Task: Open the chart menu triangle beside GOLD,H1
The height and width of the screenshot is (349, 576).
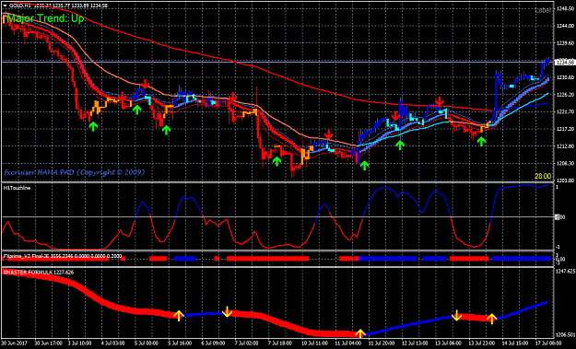Action: pyautogui.click(x=5, y=6)
